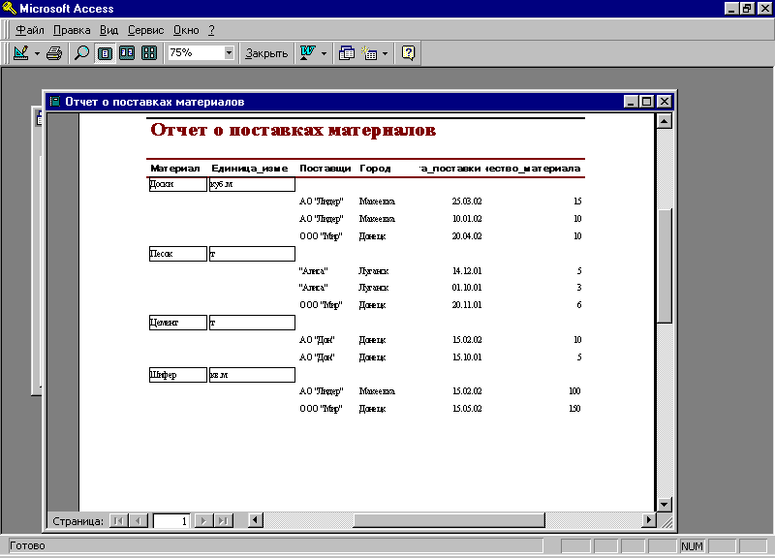The width and height of the screenshot is (775, 558).
Task: Publish report with Word Office Links icon
Action: (307, 53)
